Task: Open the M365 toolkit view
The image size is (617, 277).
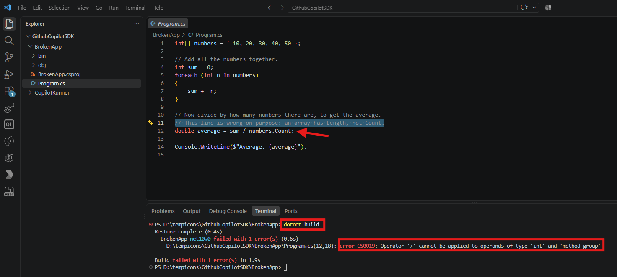Action: 9,192
